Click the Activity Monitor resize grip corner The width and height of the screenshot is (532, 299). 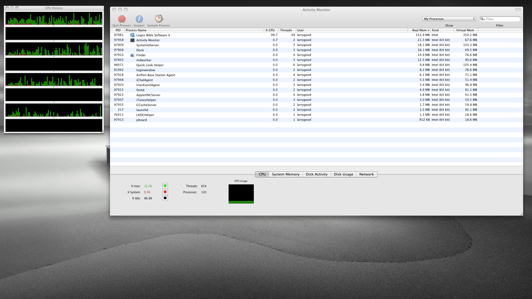[521, 214]
